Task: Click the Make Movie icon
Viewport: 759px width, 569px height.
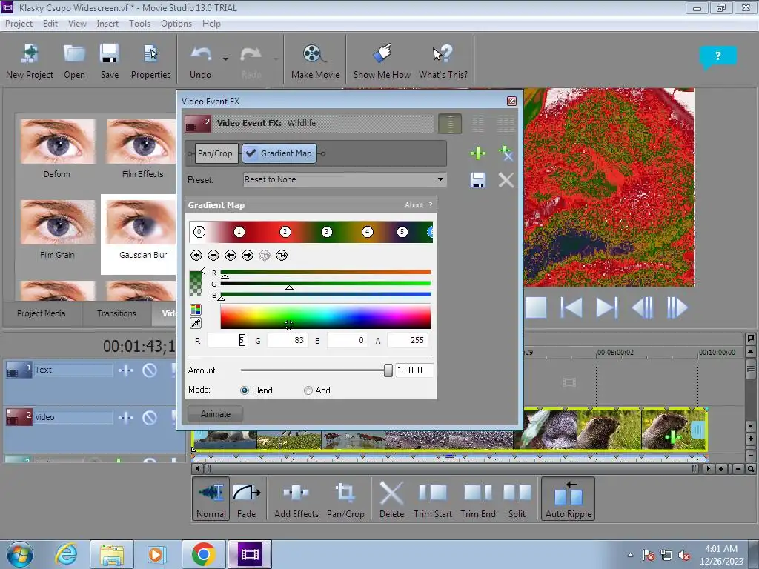Action: coord(315,61)
